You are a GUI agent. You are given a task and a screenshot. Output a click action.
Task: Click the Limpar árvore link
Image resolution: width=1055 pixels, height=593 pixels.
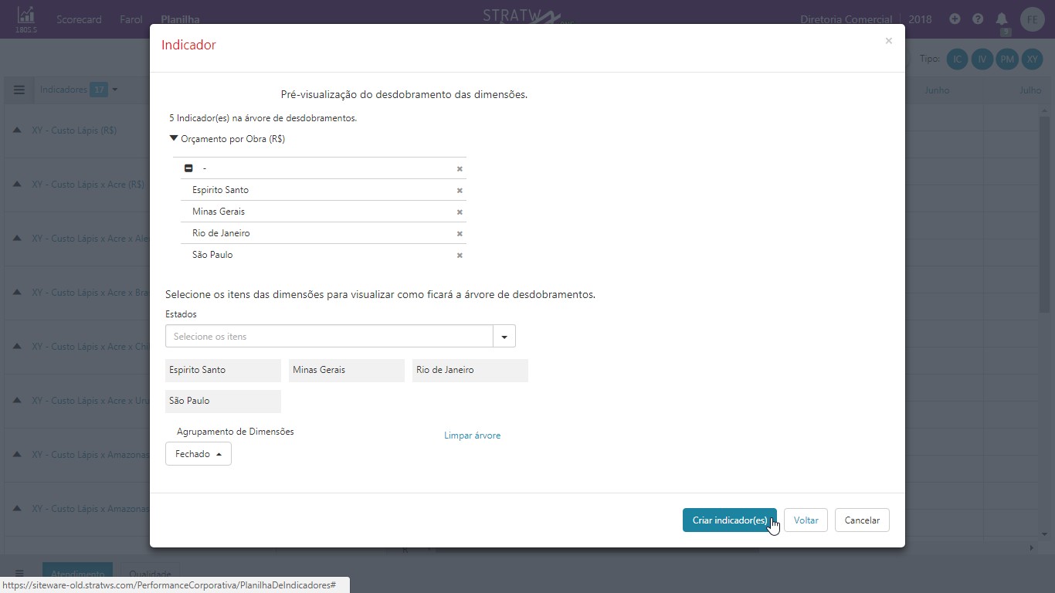[473, 435]
